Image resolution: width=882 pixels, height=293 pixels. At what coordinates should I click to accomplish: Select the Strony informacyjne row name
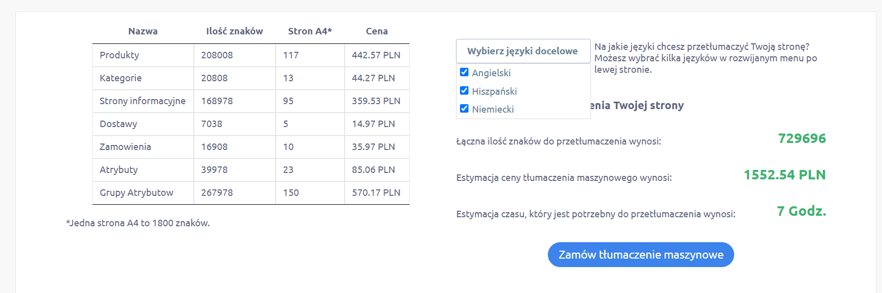point(142,101)
